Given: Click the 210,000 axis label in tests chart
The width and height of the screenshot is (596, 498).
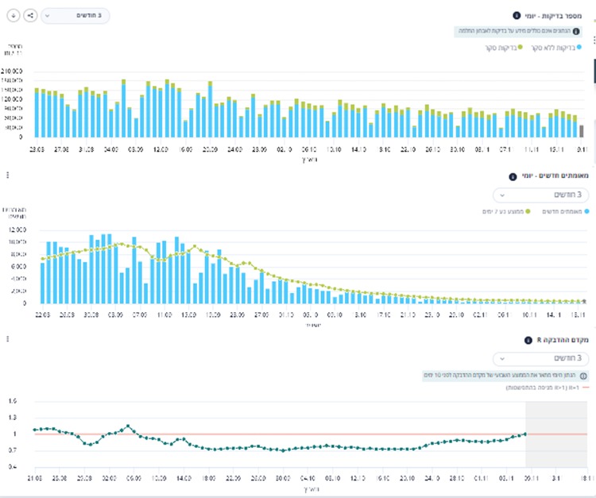Looking at the screenshot, I should pyautogui.click(x=12, y=71).
